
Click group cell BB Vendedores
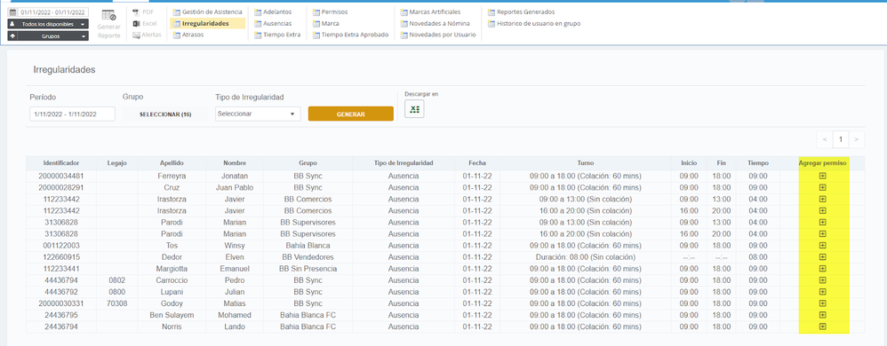[308, 256]
